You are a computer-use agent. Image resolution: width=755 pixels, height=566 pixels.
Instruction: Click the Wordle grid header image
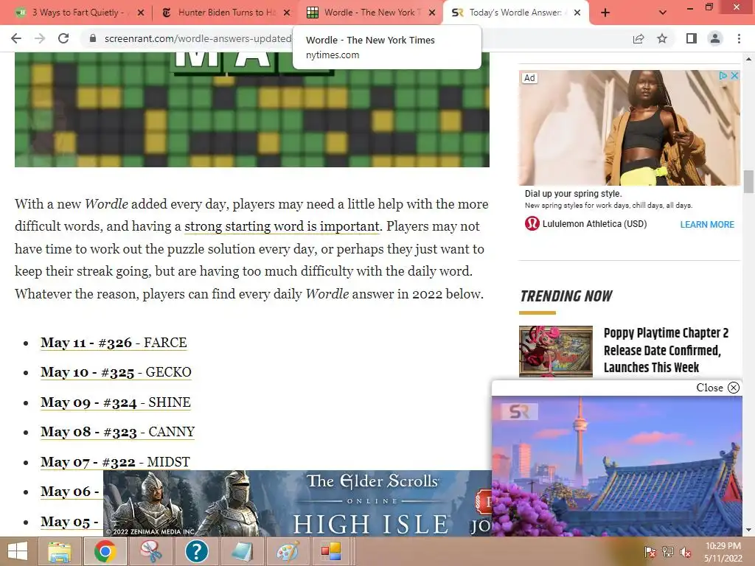(252, 110)
